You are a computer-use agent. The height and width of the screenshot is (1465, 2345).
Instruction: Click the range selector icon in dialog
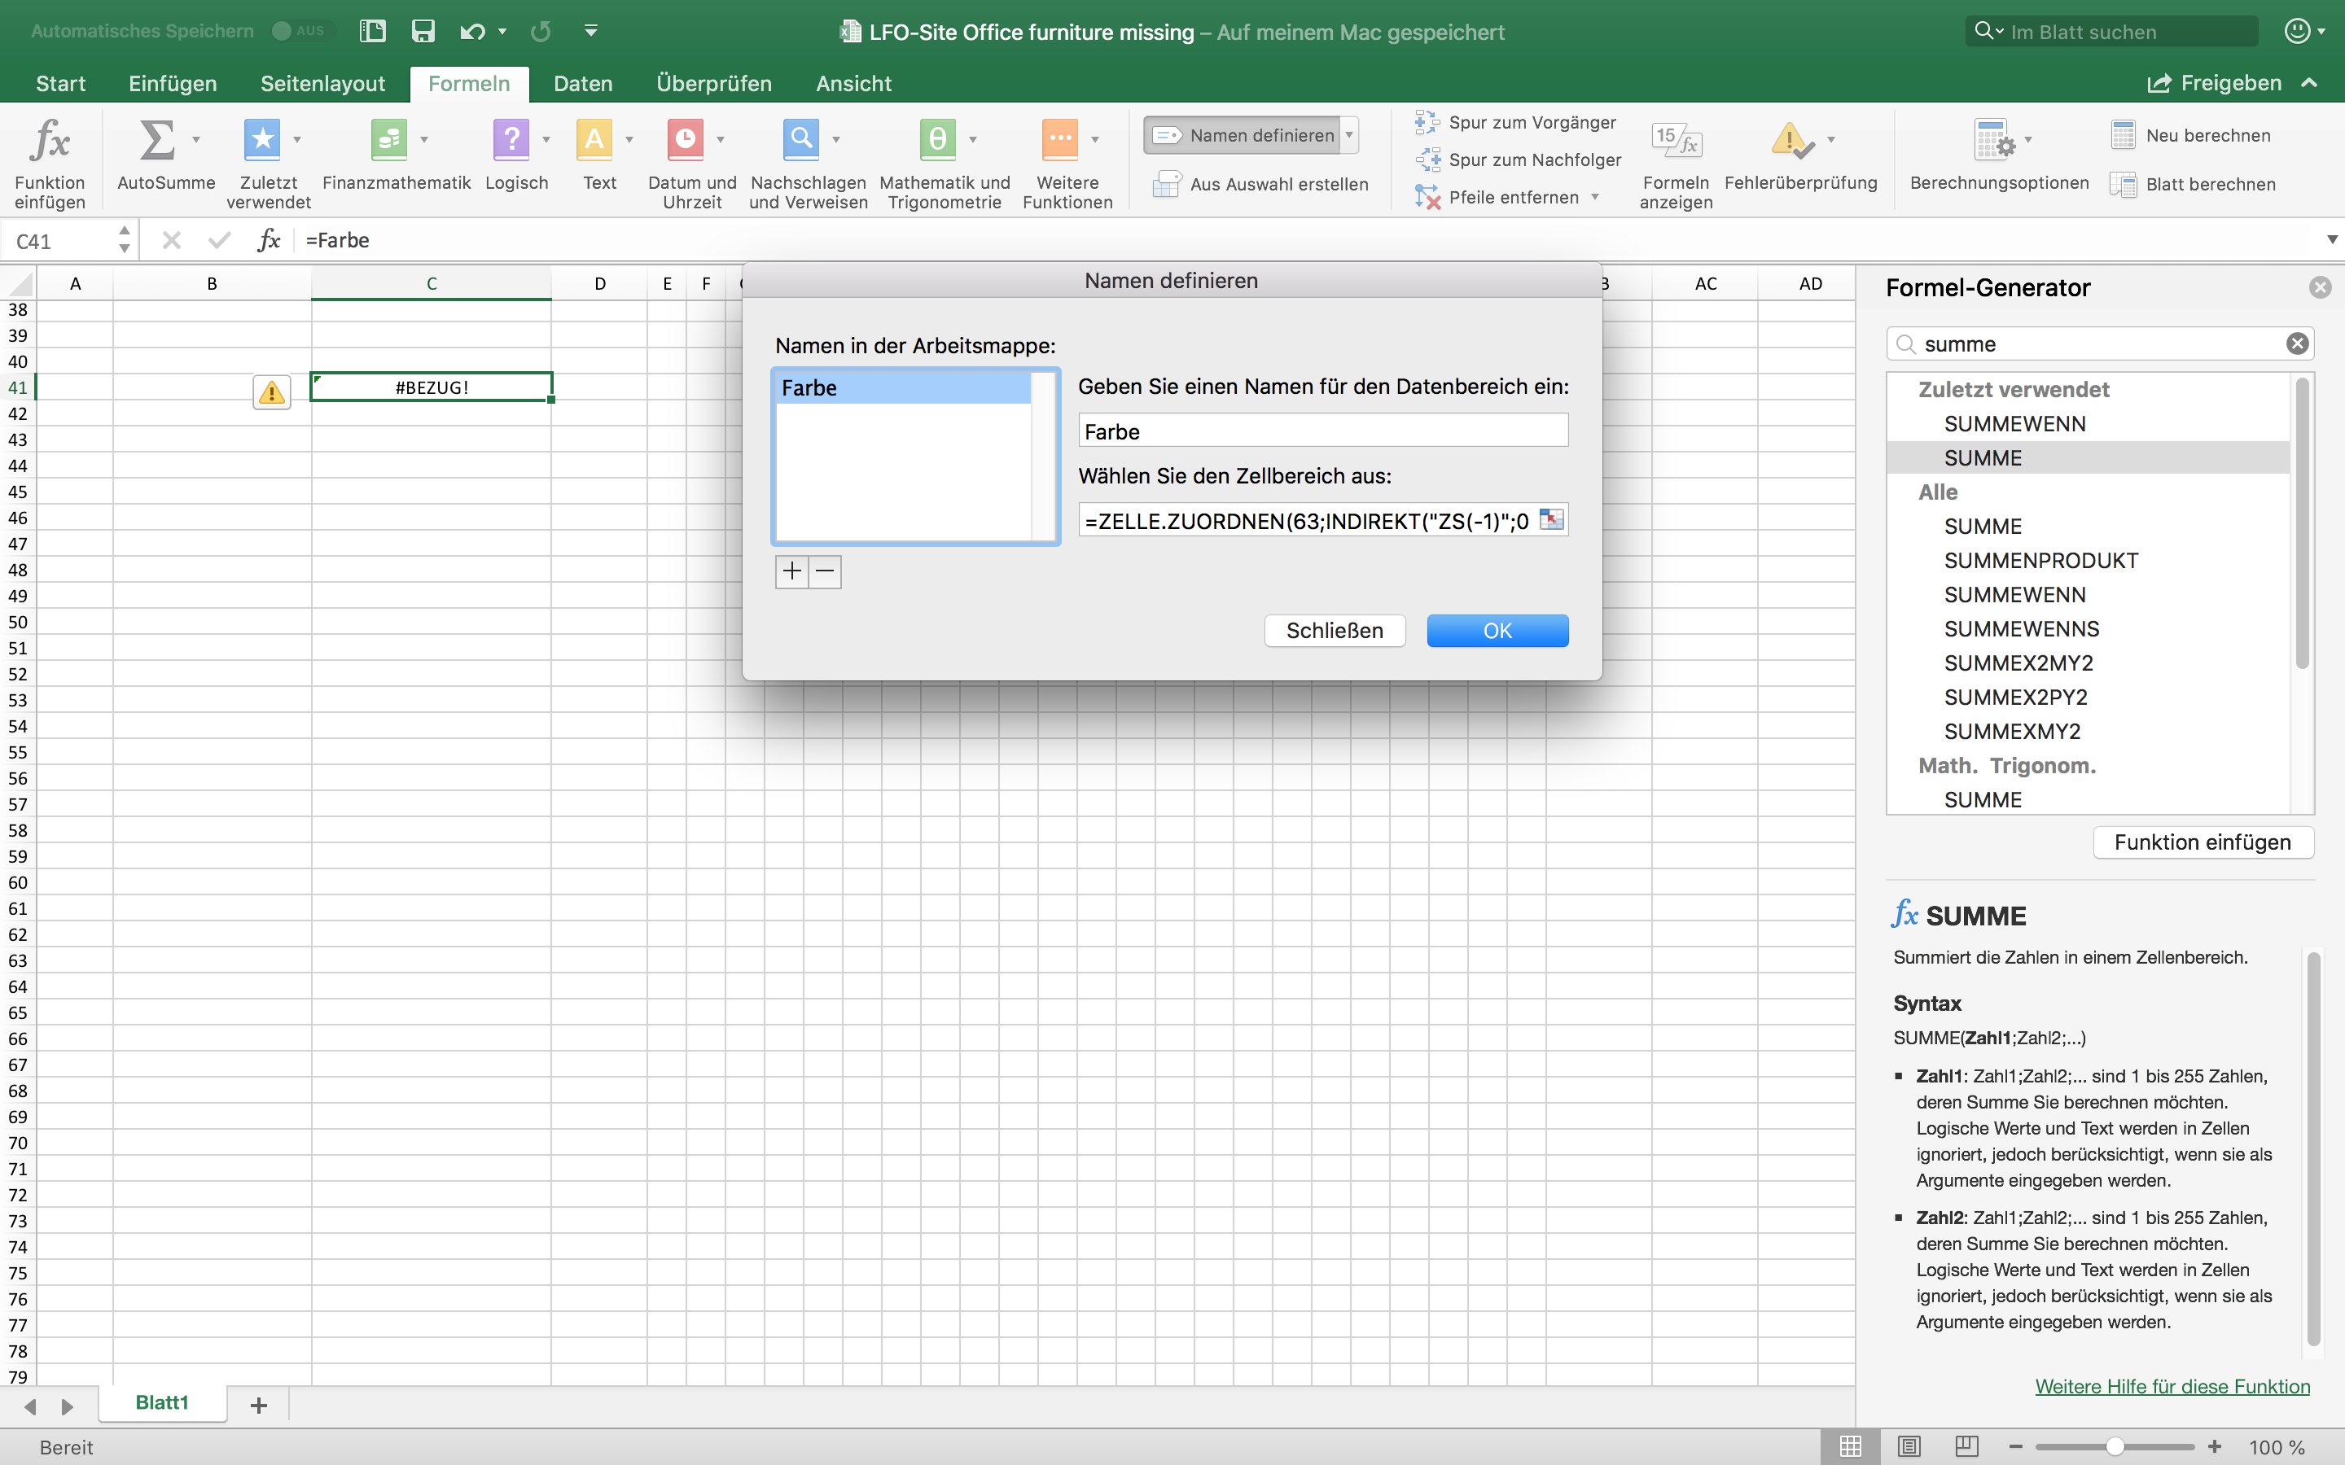tap(1551, 520)
